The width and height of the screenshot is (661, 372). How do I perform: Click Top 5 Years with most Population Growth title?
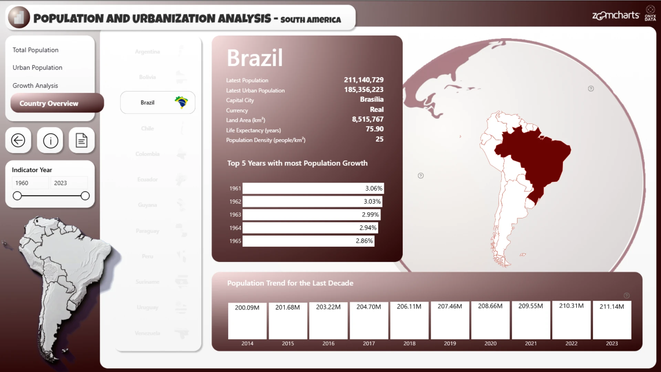click(x=297, y=163)
